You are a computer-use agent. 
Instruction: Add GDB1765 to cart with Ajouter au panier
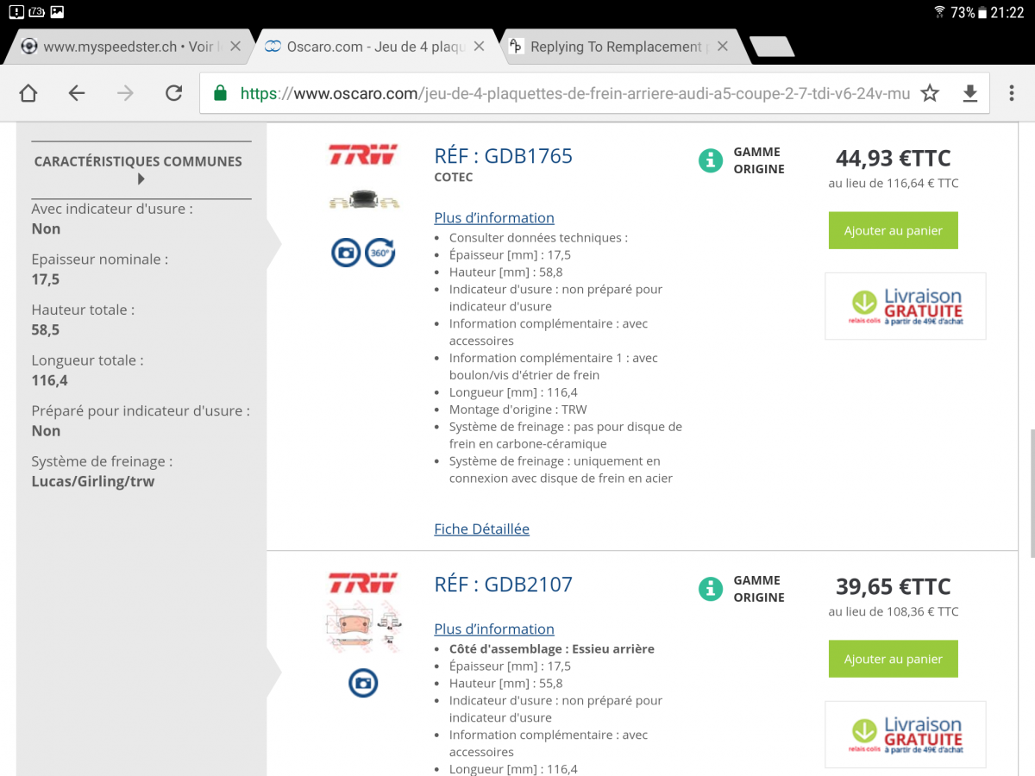tap(893, 231)
